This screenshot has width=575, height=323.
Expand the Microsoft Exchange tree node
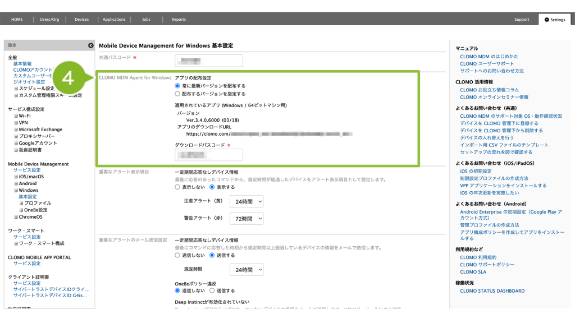(16, 130)
